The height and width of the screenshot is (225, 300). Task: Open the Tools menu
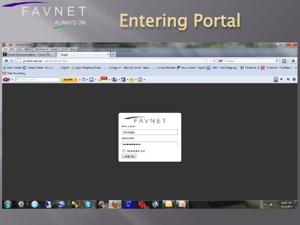coord(65,49)
